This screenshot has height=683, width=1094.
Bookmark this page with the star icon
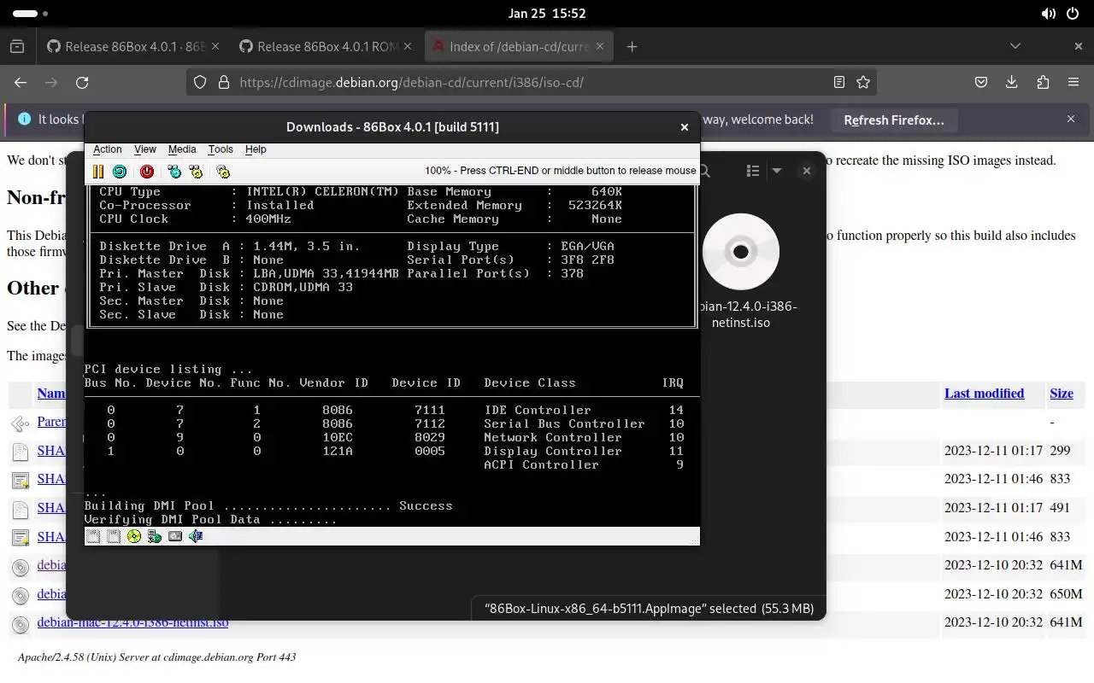click(x=863, y=83)
